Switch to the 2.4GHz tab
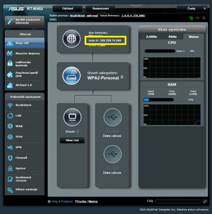 coord(152,37)
